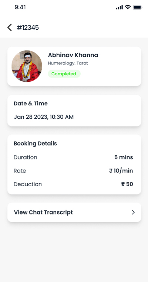
Task: Tap the Duration row label
Action: (x=26, y=157)
